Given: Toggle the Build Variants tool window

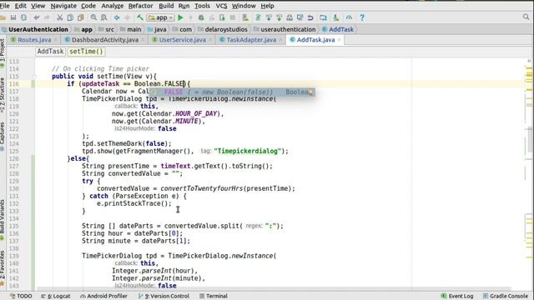Looking at the screenshot, I should (3, 219).
